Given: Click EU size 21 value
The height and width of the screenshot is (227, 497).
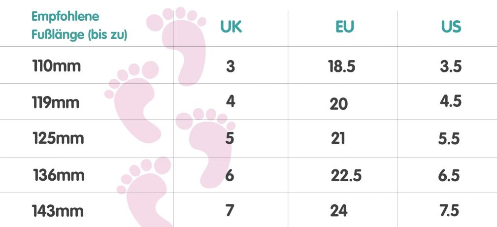Looking at the screenshot, I should (x=338, y=138).
